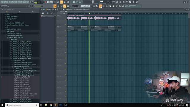This screenshot has width=190, height=107.
Task: Toggle the loop recording button
Action: (x=68, y=2)
